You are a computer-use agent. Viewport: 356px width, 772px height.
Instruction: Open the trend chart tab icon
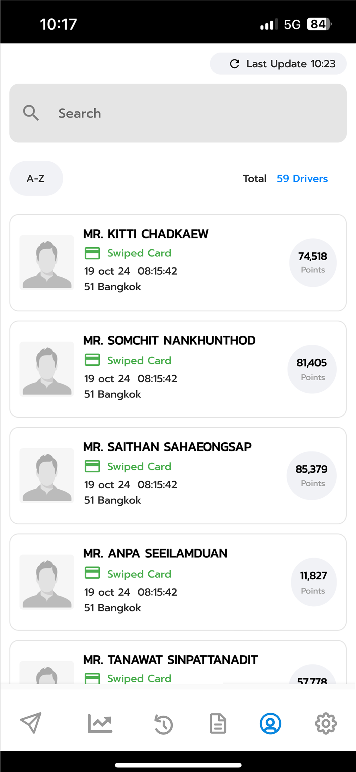tap(100, 723)
